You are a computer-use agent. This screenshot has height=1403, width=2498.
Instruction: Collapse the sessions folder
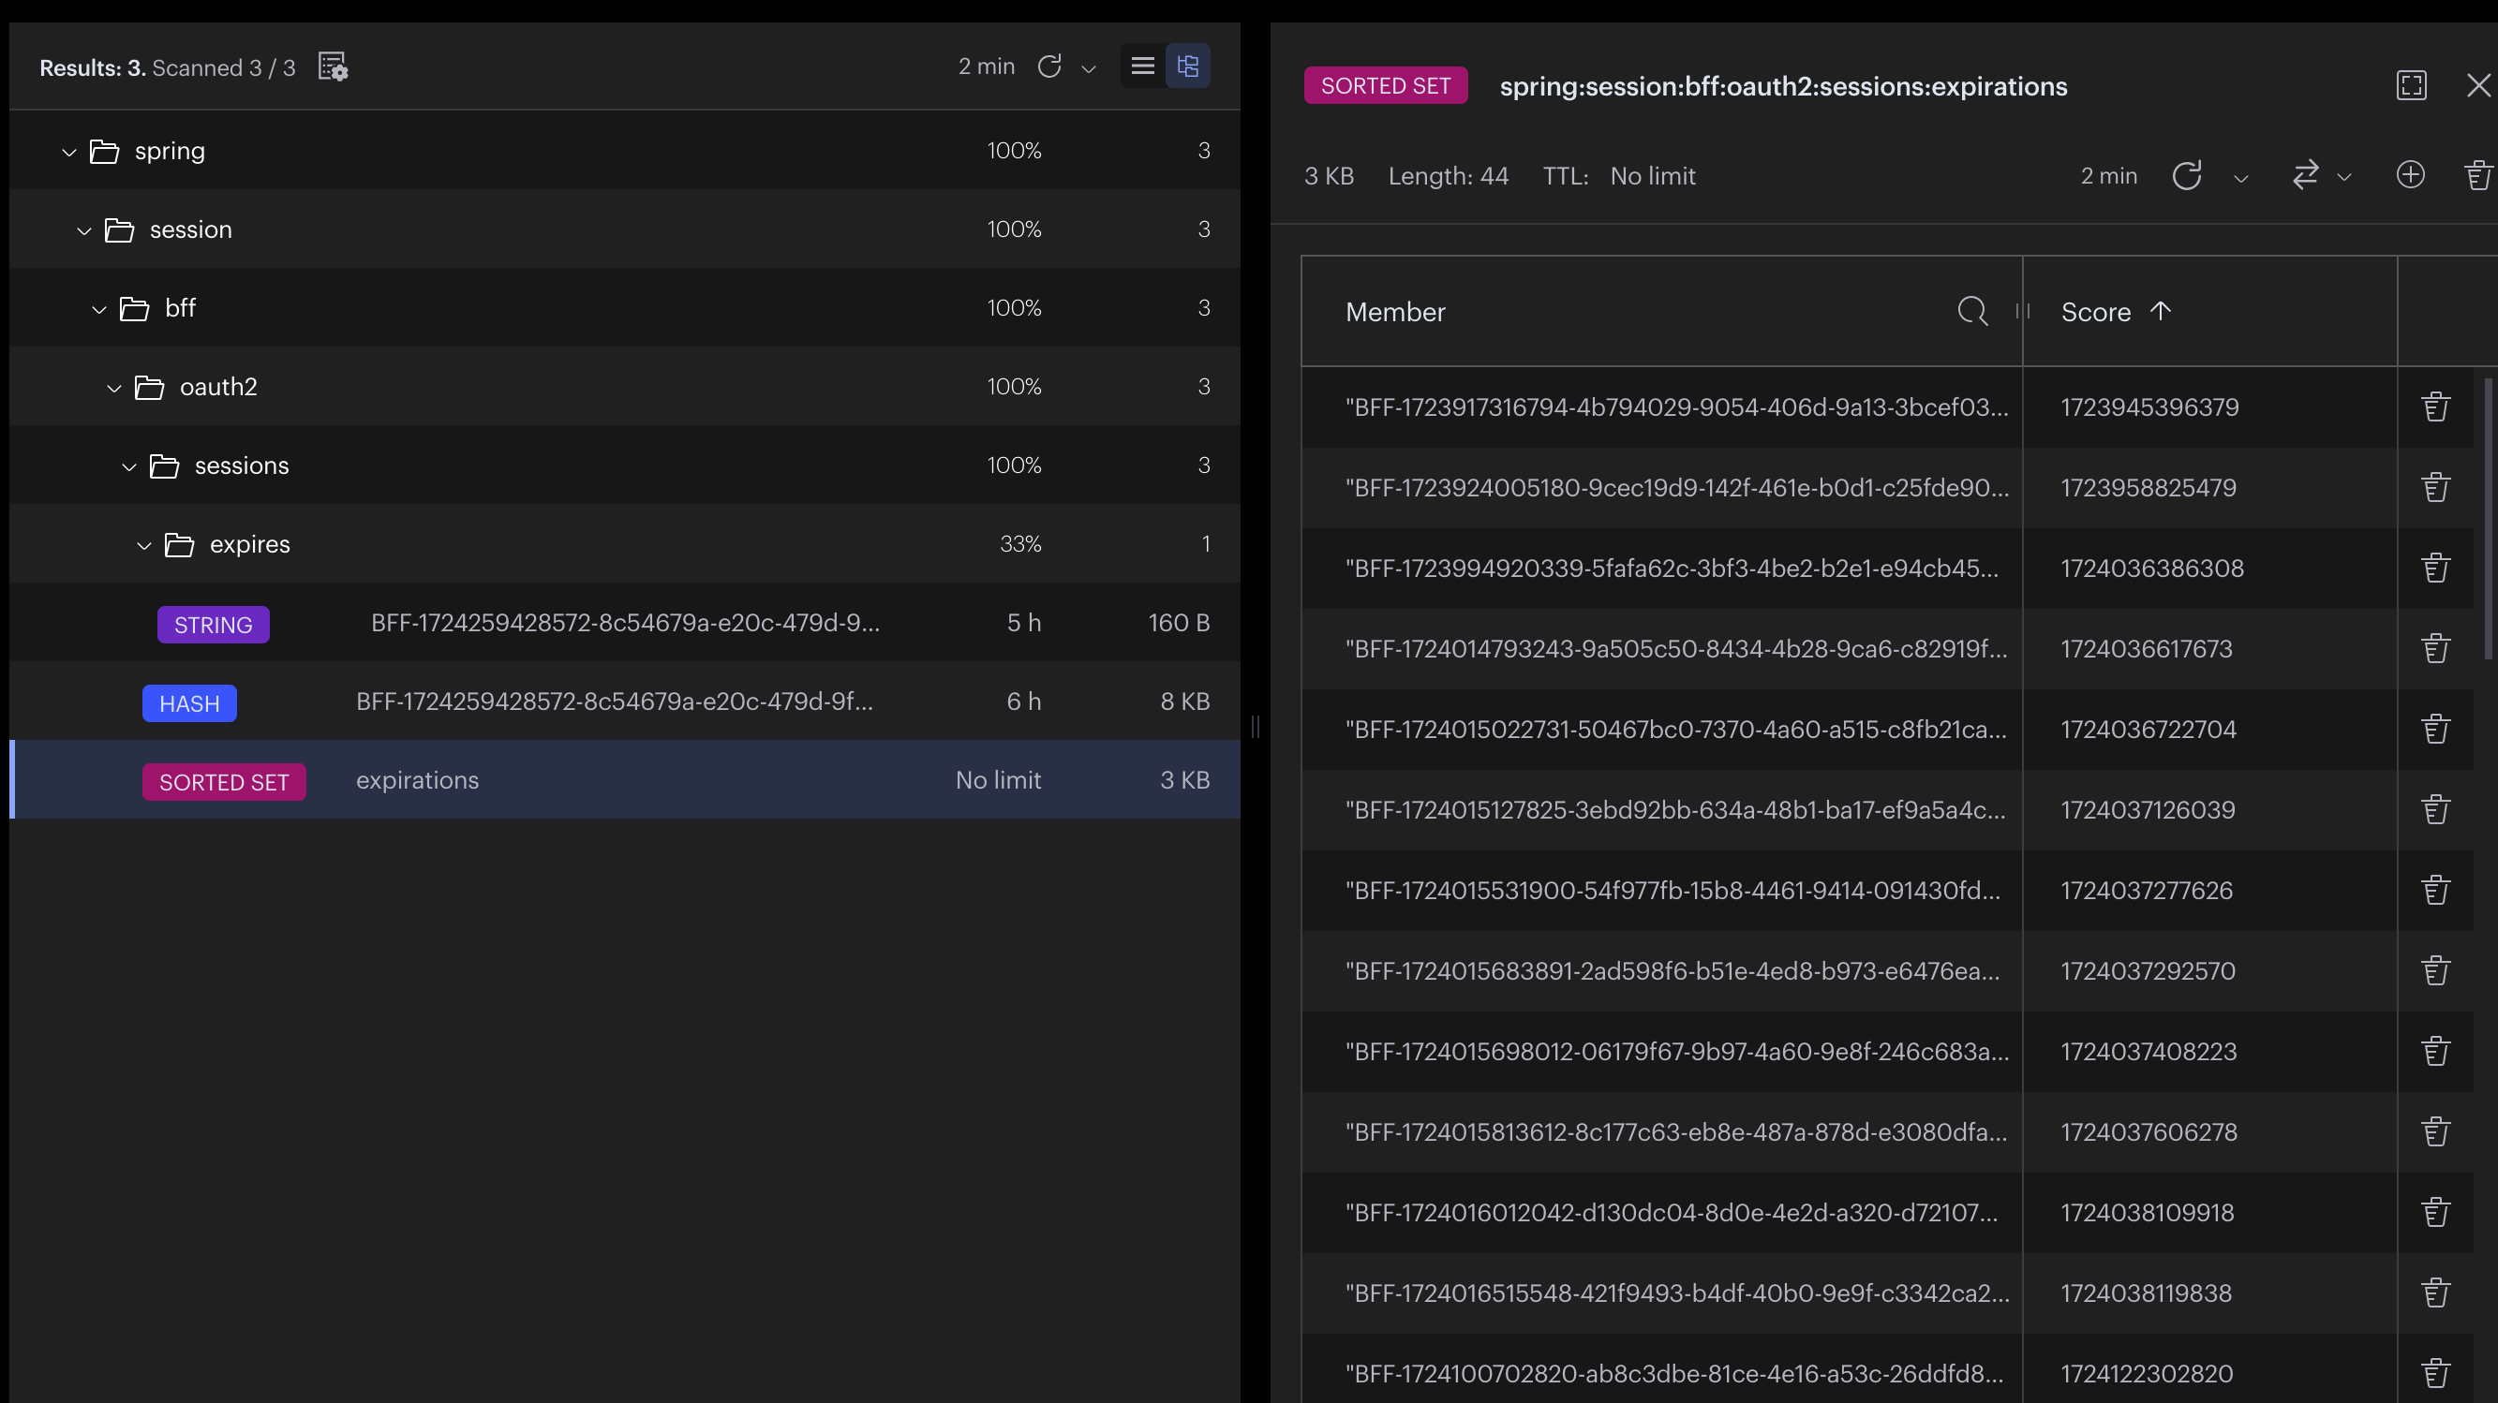(129, 466)
